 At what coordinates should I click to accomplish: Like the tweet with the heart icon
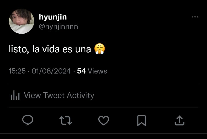[x=103, y=120]
